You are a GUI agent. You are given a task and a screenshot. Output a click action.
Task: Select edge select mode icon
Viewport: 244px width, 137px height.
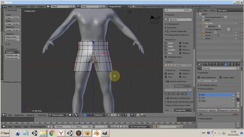[112, 115]
